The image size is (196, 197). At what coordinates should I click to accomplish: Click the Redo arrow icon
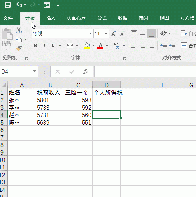(33, 5)
